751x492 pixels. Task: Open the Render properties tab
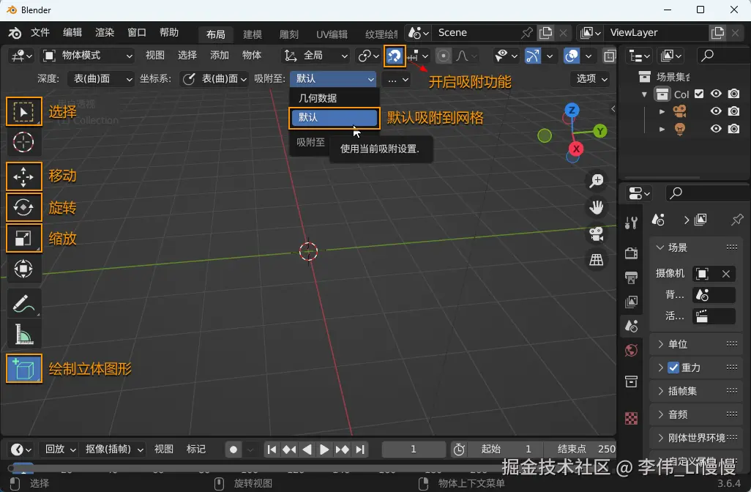tap(631, 253)
